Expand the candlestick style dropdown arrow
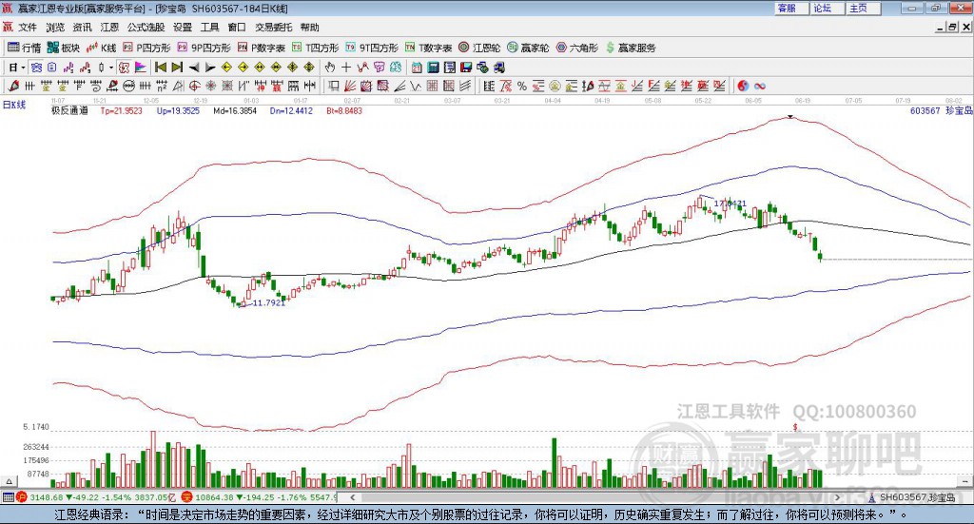This screenshot has width=974, height=524. tap(110, 68)
